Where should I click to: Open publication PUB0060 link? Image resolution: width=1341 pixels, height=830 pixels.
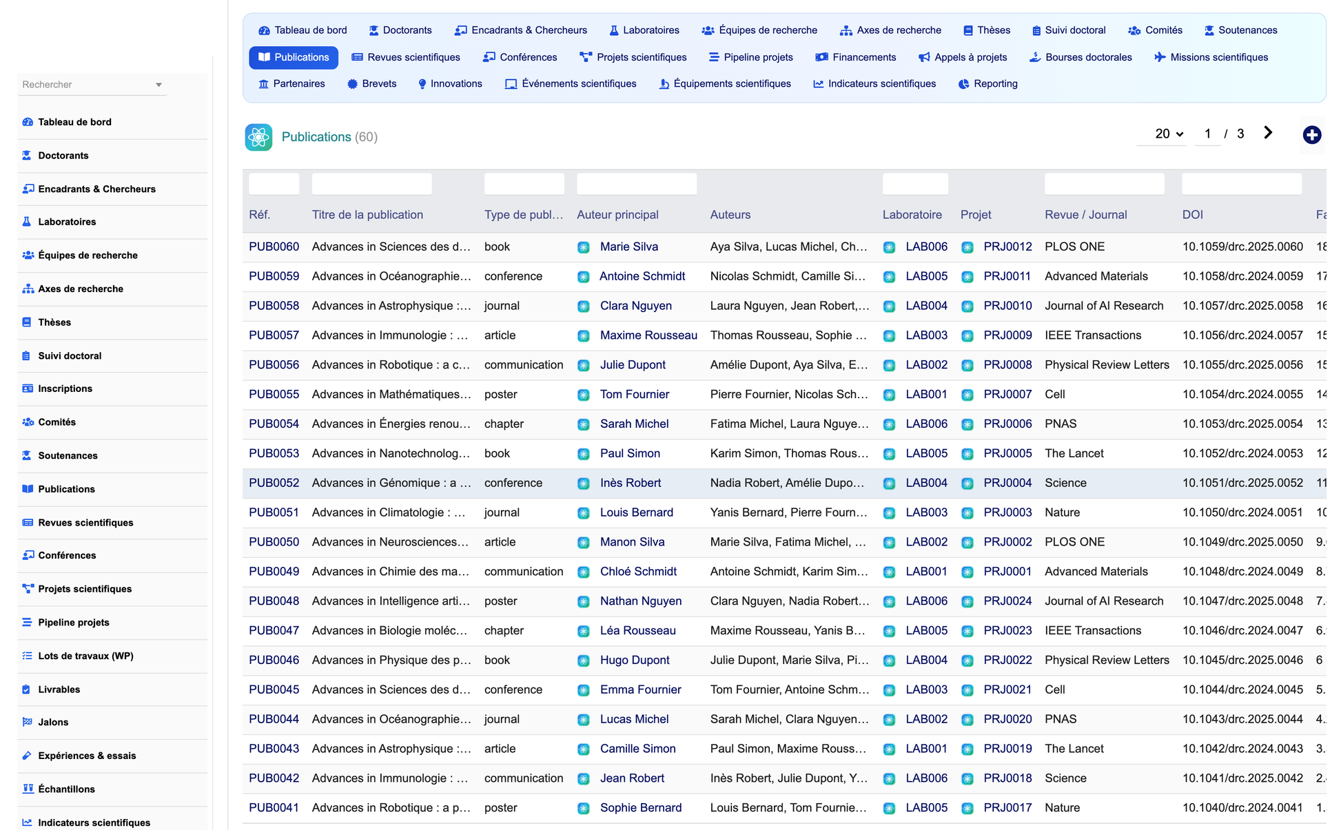tap(274, 247)
